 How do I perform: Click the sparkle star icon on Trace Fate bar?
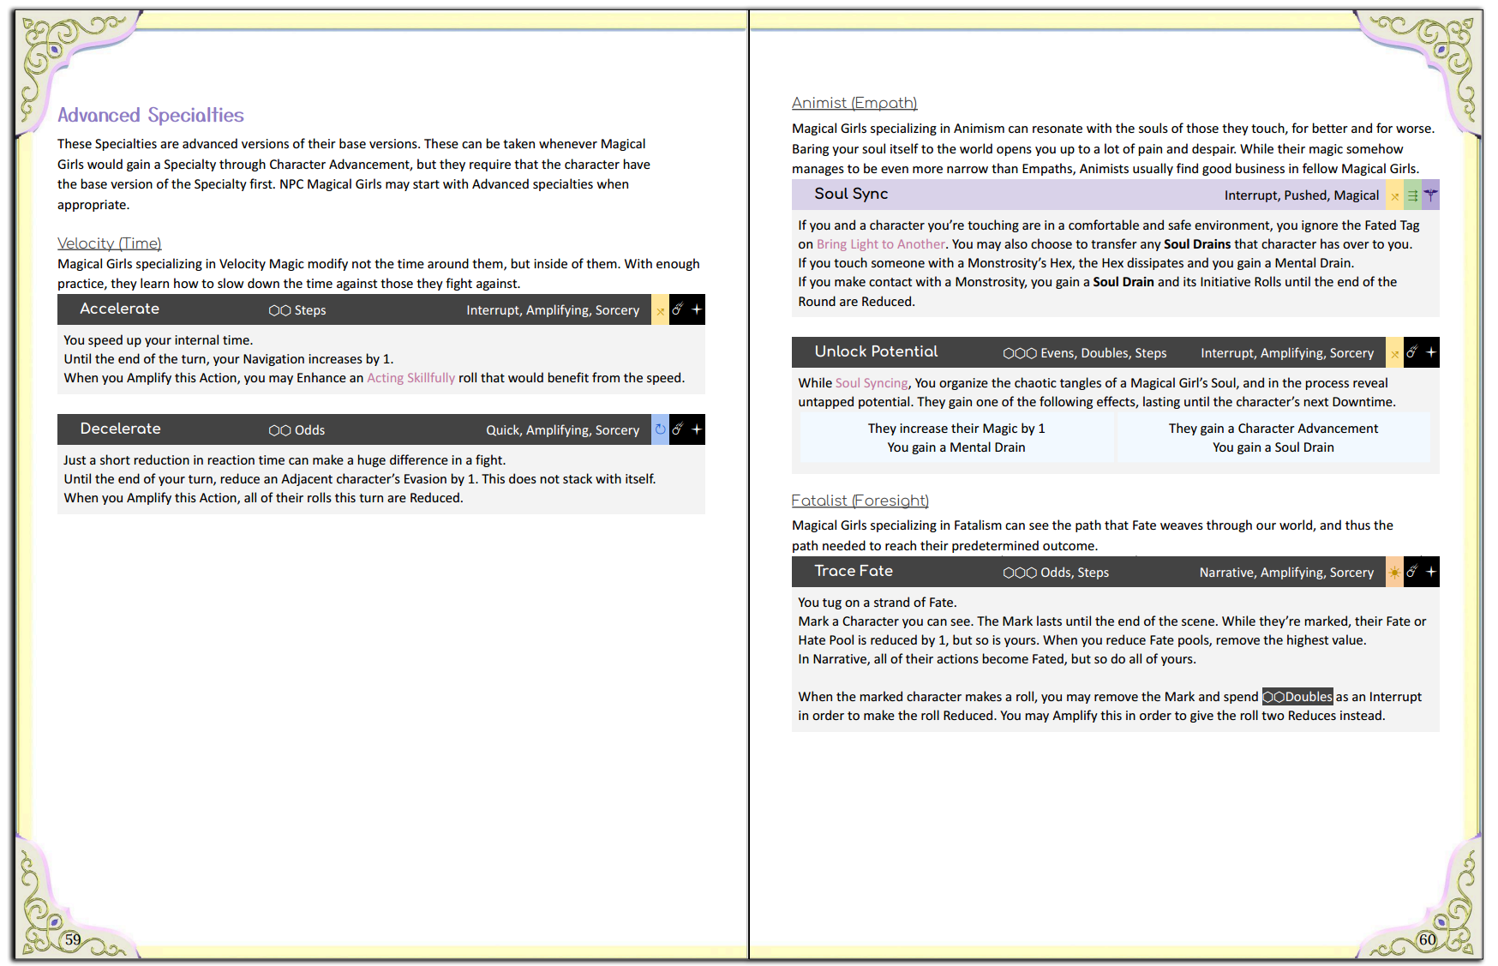[1431, 573]
